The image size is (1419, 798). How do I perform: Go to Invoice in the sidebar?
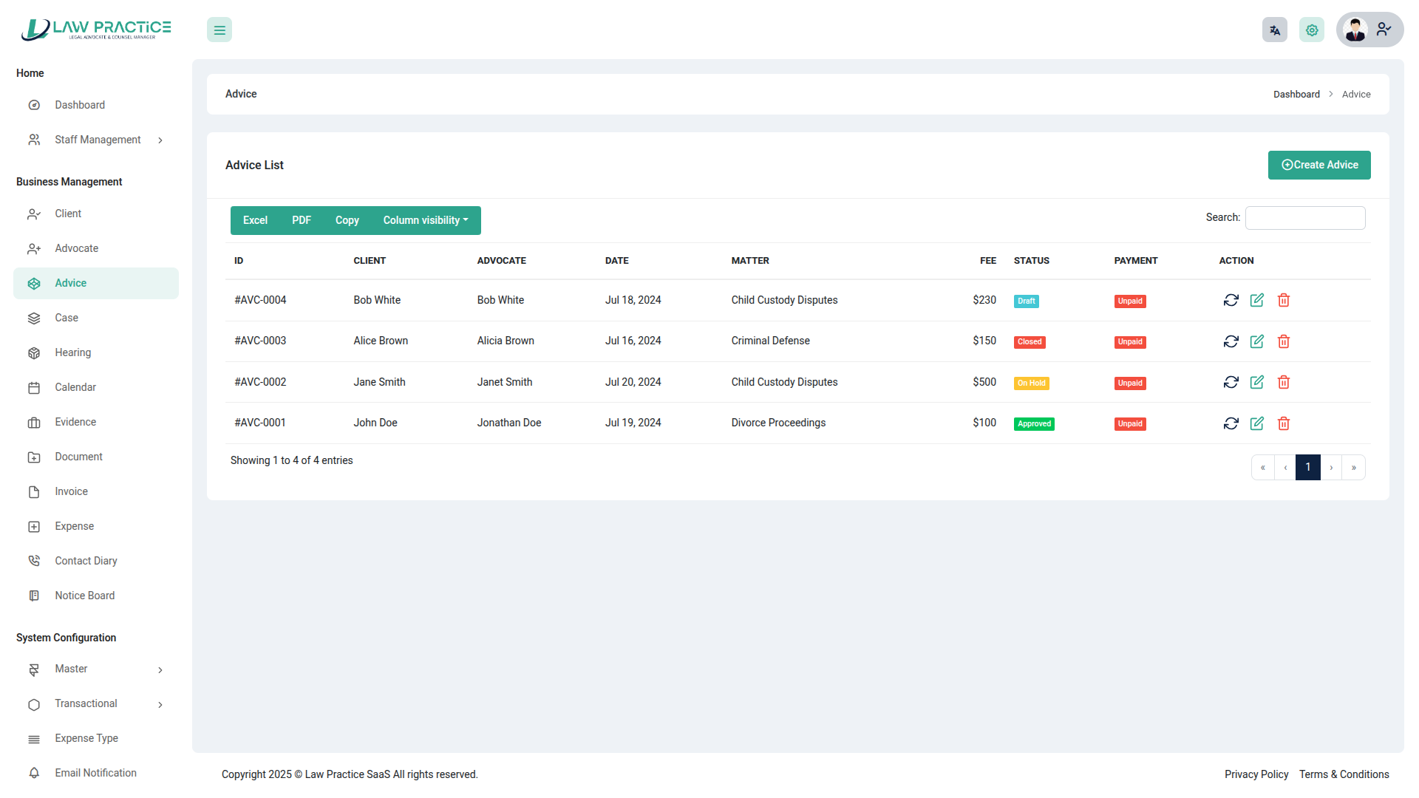pos(71,491)
